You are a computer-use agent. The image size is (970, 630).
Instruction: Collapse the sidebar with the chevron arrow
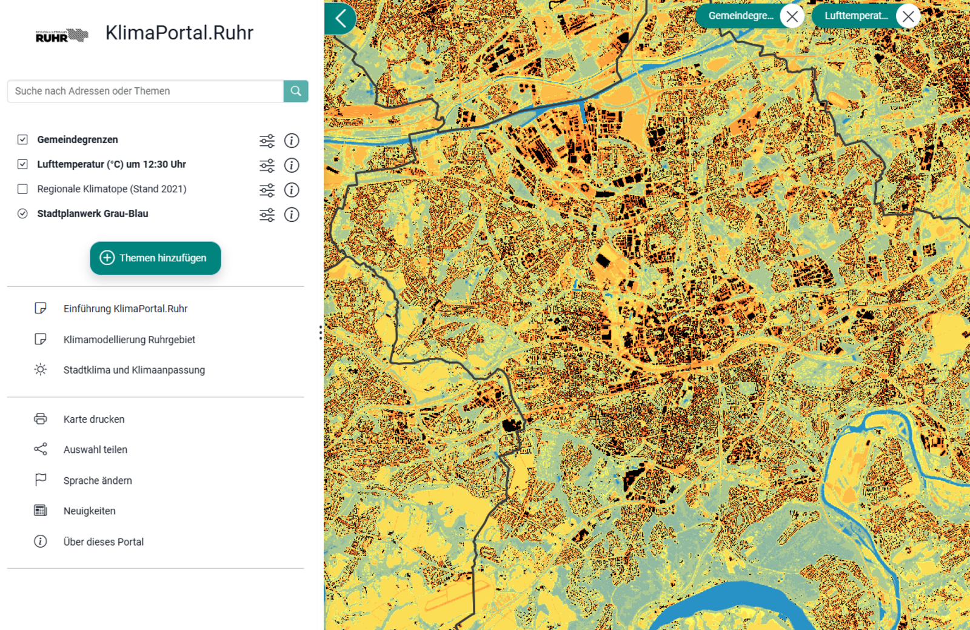[x=341, y=18]
